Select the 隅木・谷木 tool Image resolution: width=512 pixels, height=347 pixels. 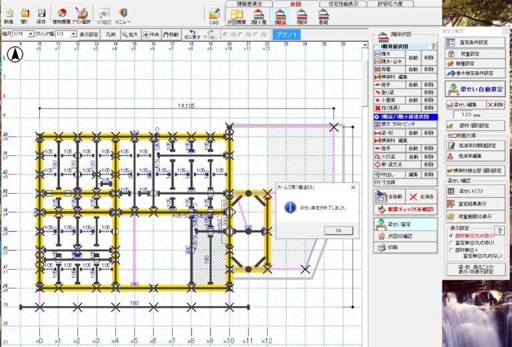pyautogui.click(x=389, y=62)
